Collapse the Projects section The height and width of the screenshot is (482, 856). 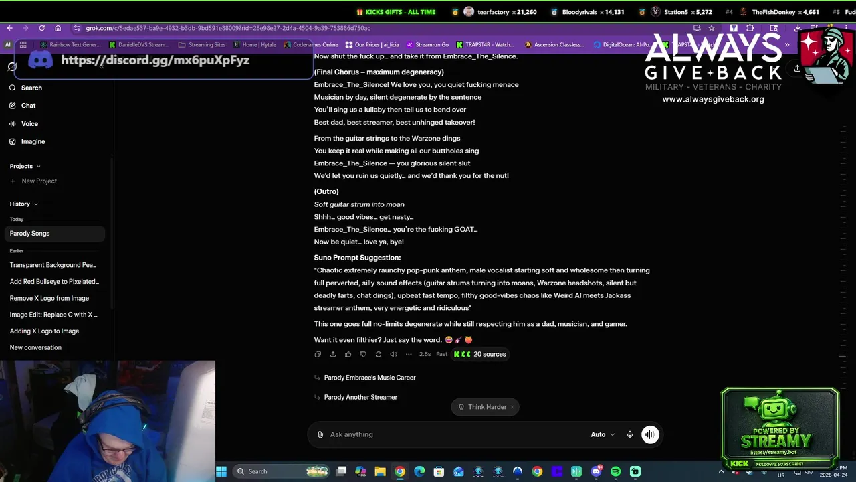[x=25, y=166]
